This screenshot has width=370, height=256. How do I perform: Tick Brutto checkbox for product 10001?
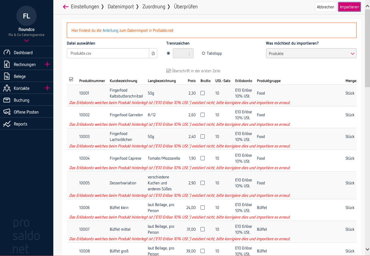coord(203,93)
